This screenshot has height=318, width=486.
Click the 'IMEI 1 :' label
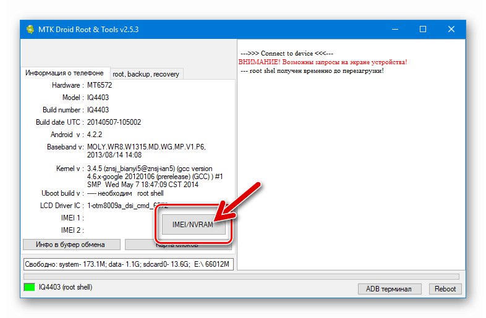[72, 218]
